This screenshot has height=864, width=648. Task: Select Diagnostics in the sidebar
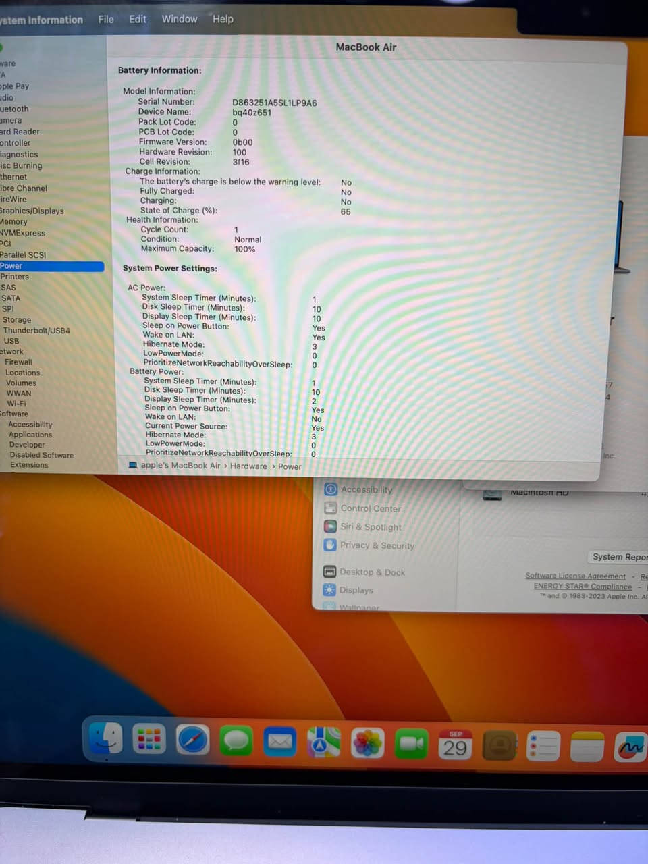[x=19, y=155]
